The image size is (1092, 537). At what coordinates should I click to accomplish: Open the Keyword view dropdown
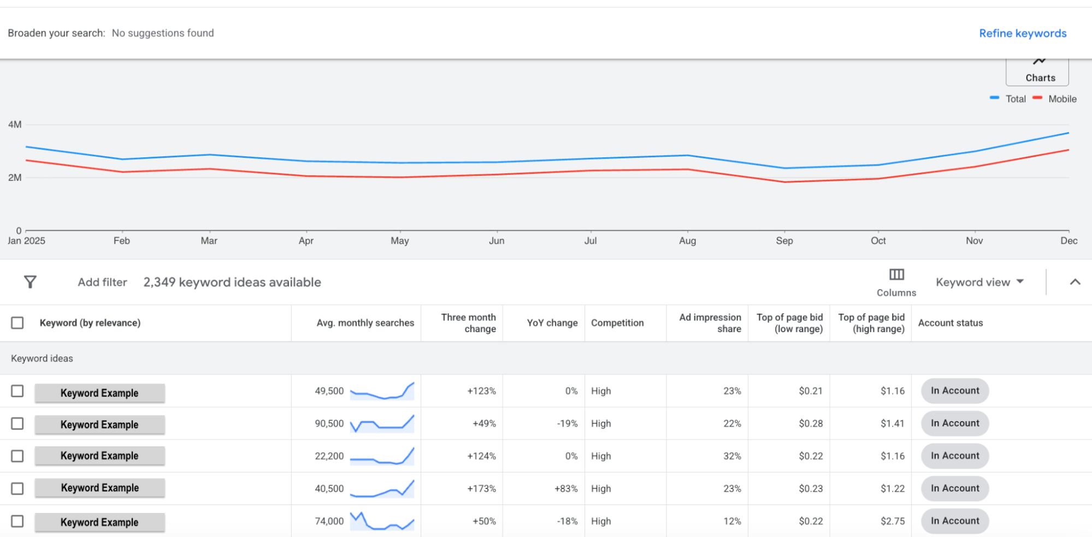click(979, 282)
